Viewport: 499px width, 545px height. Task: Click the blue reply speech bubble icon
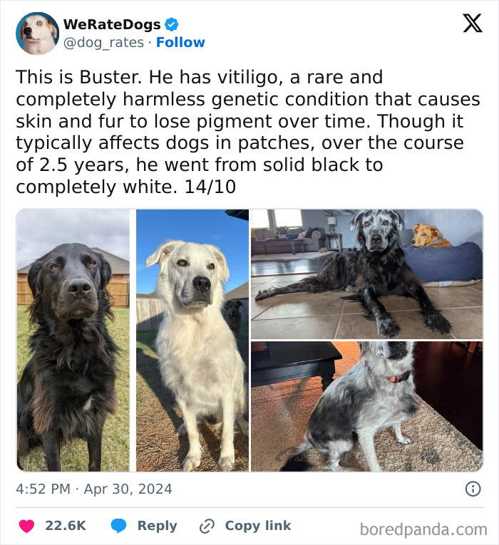click(118, 526)
